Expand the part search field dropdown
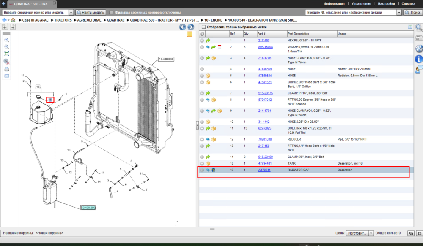423x246 pixels. [x=399, y=12]
